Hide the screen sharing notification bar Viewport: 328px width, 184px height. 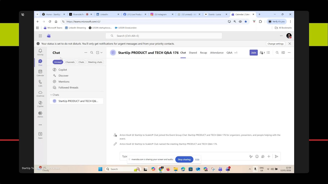(x=197, y=159)
